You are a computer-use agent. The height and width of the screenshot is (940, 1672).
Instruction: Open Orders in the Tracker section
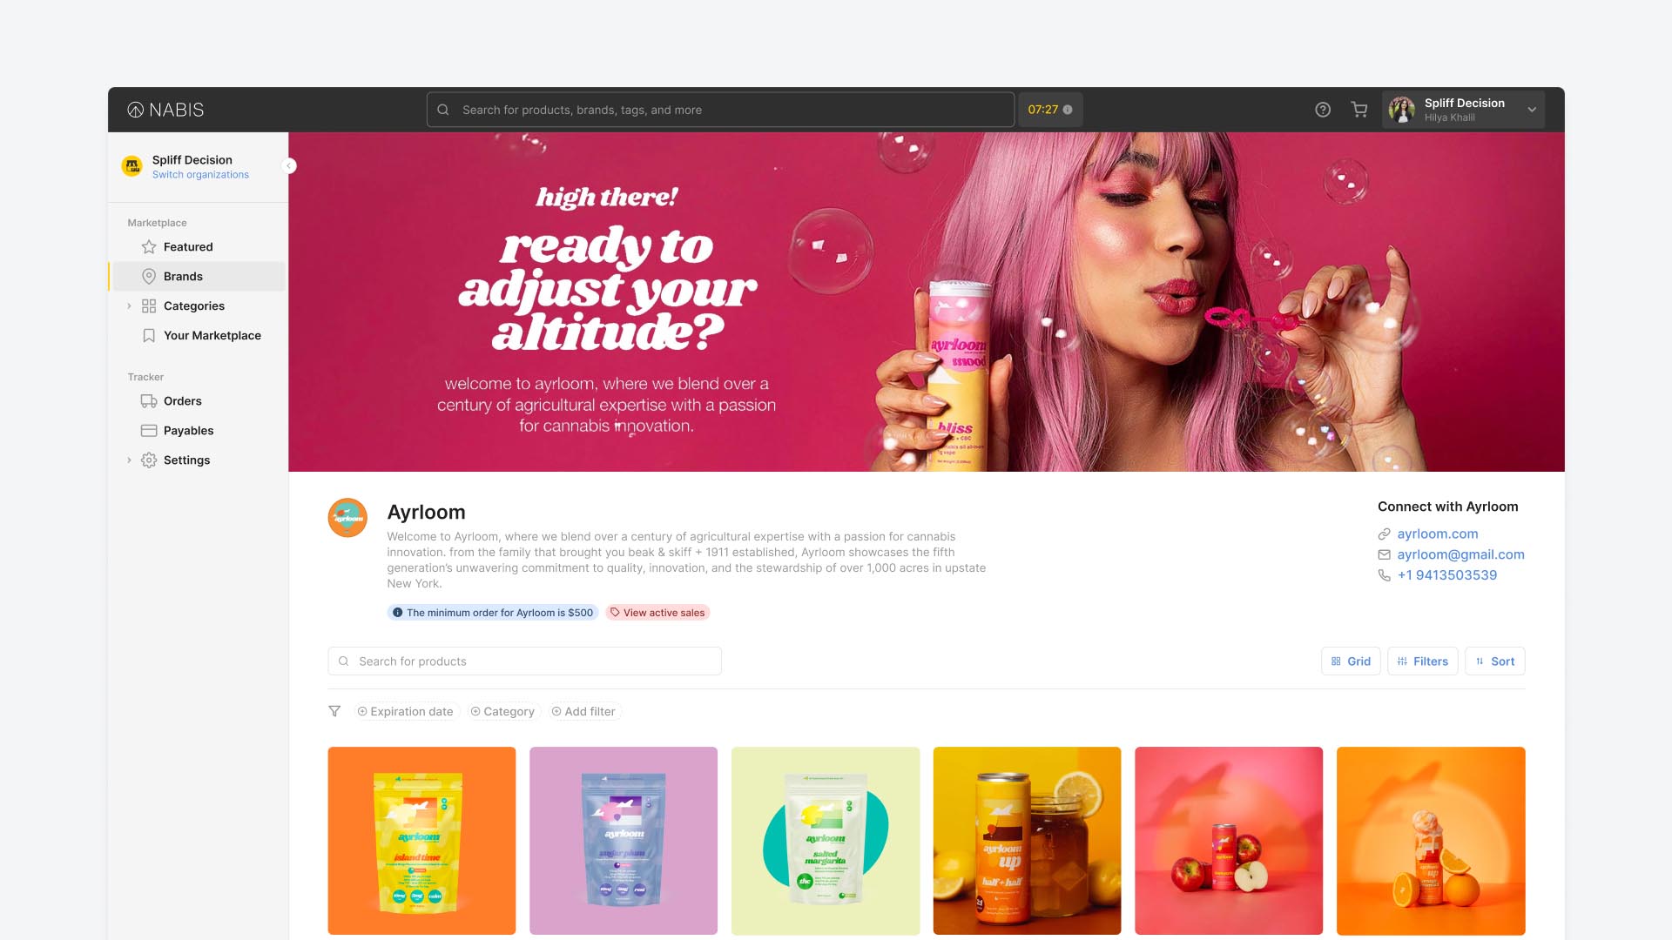pyautogui.click(x=182, y=401)
